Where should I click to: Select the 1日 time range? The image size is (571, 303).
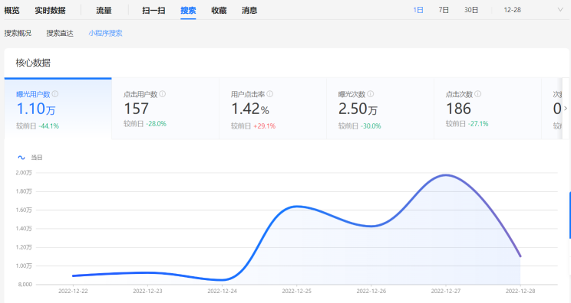418,10
